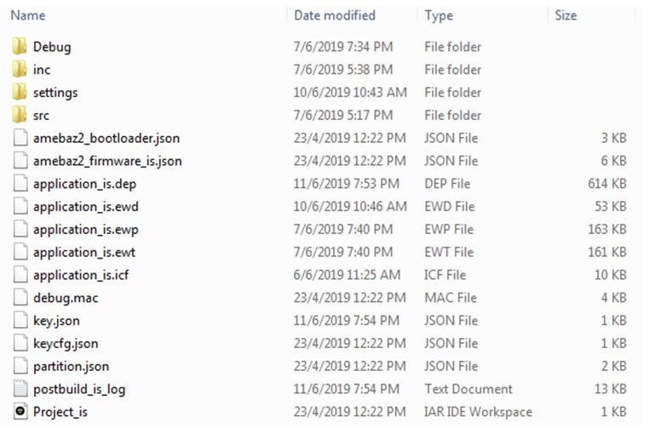Select the application_is.ewt file name
This screenshot has width=649, height=434.
pos(84,253)
